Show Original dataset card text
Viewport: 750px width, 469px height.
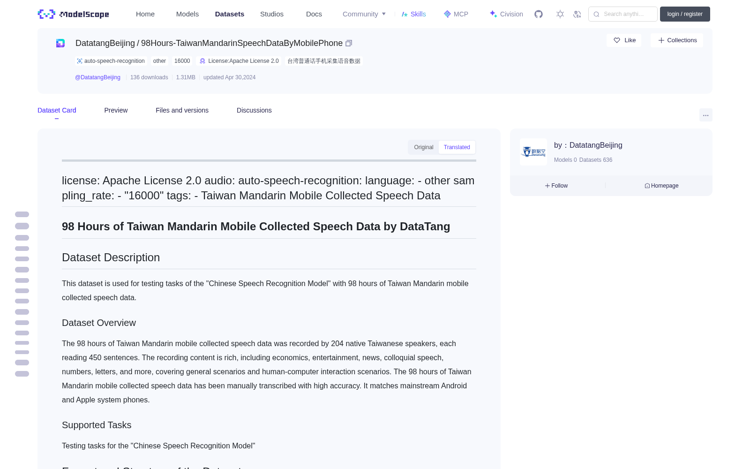424,147
